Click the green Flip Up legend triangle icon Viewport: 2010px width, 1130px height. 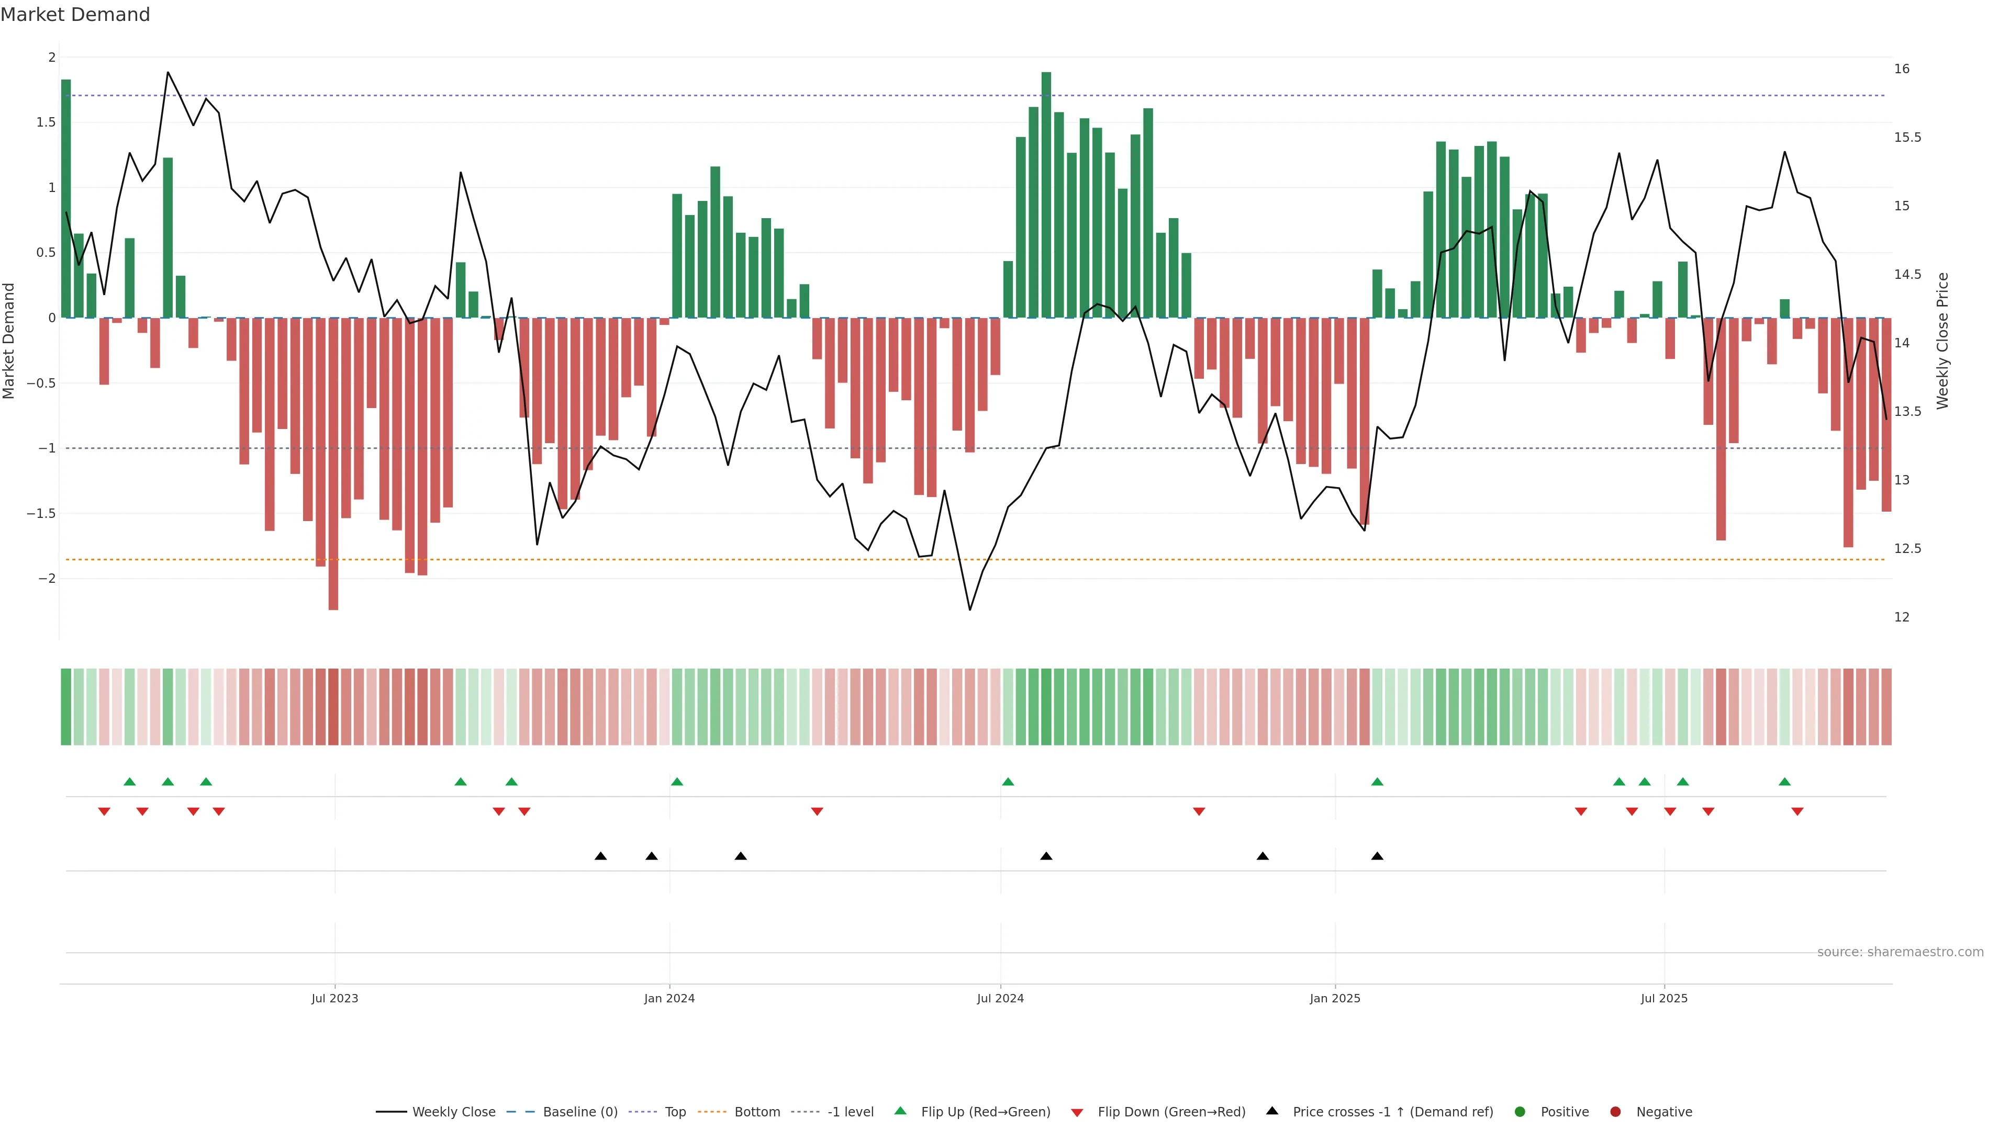(900, 1111)
